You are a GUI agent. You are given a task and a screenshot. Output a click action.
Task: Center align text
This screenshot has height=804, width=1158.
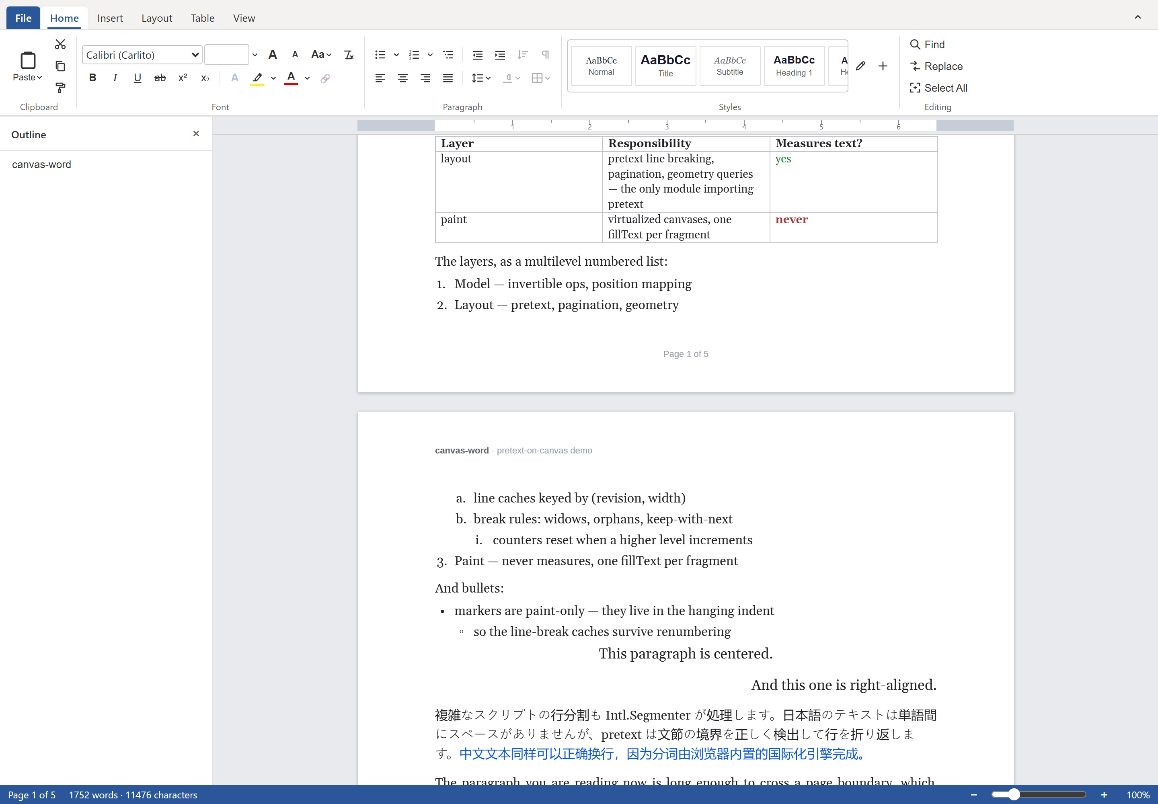(x=402, y=78)
